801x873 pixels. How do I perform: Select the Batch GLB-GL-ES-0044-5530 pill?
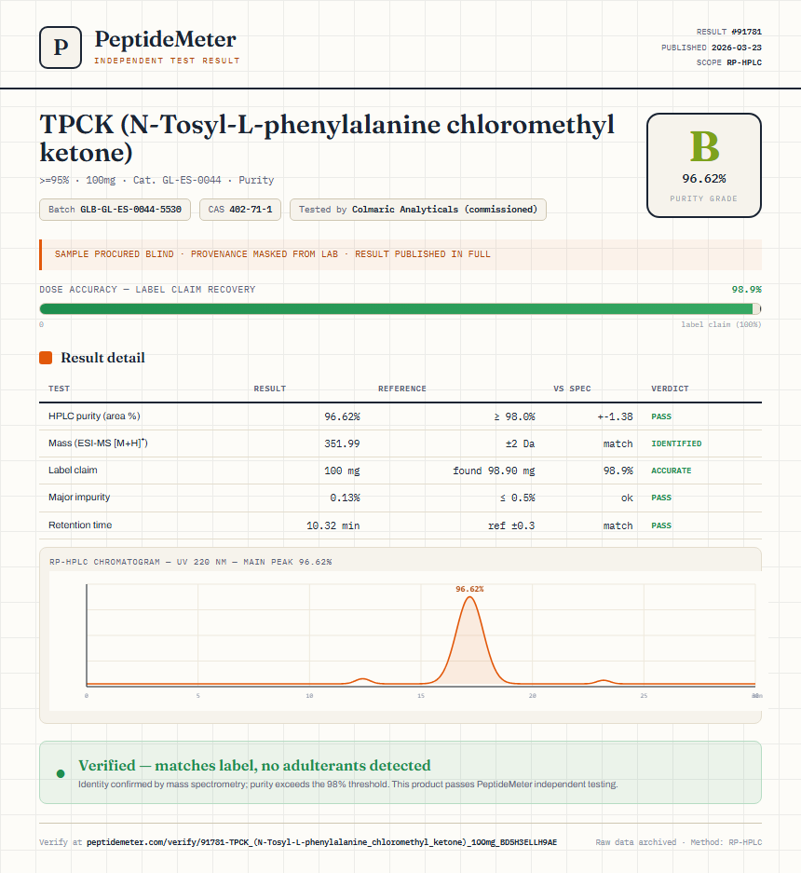tap(115, 210)
